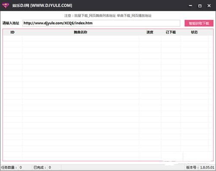
Task: Close the 娱乐DJ网 window
Action: (x=209, y=6)
